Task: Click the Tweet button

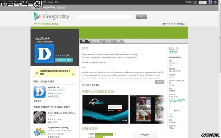Action: tap(173, 52)
